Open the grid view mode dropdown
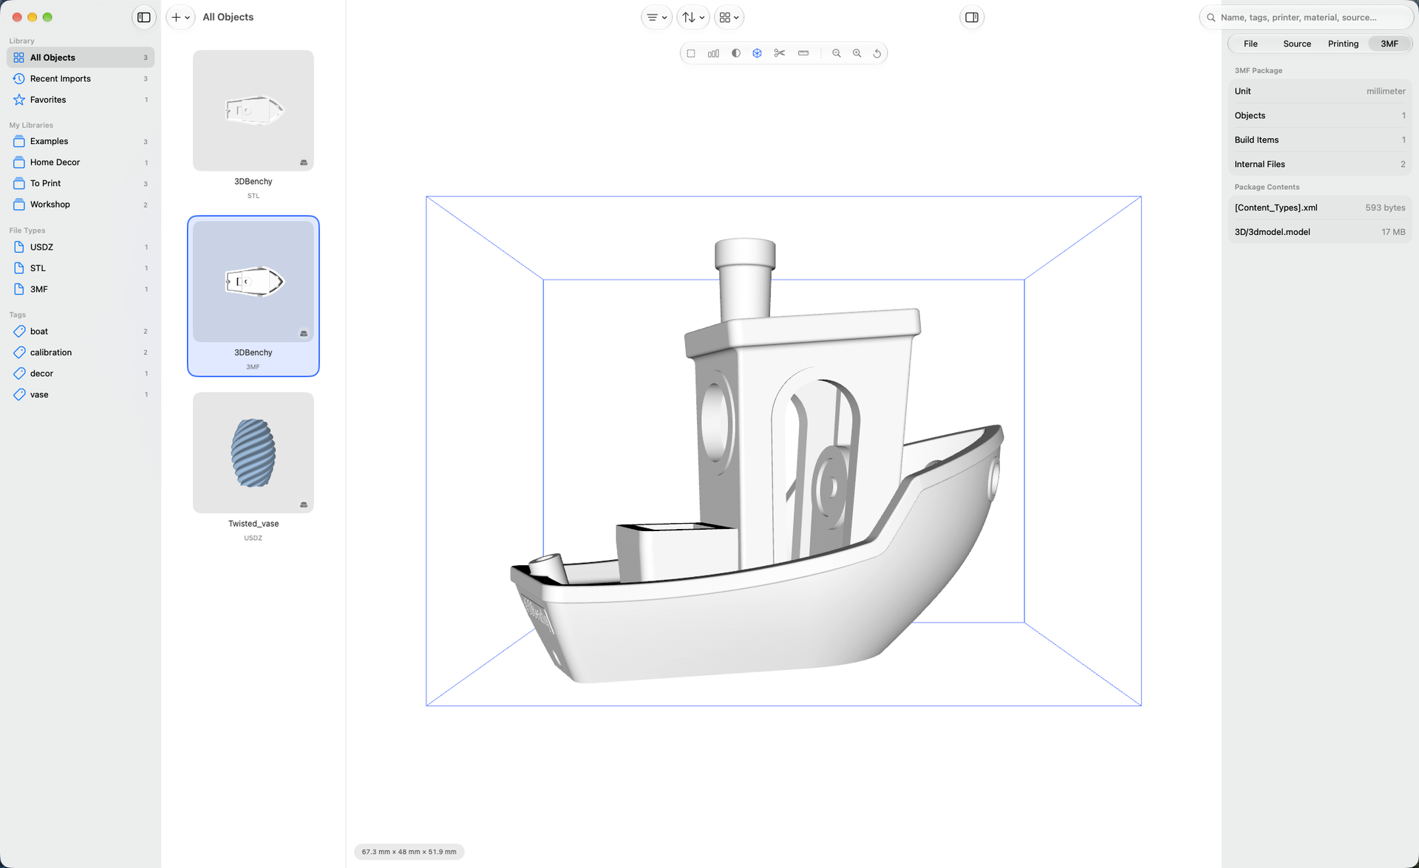 (x=729, y=17)
